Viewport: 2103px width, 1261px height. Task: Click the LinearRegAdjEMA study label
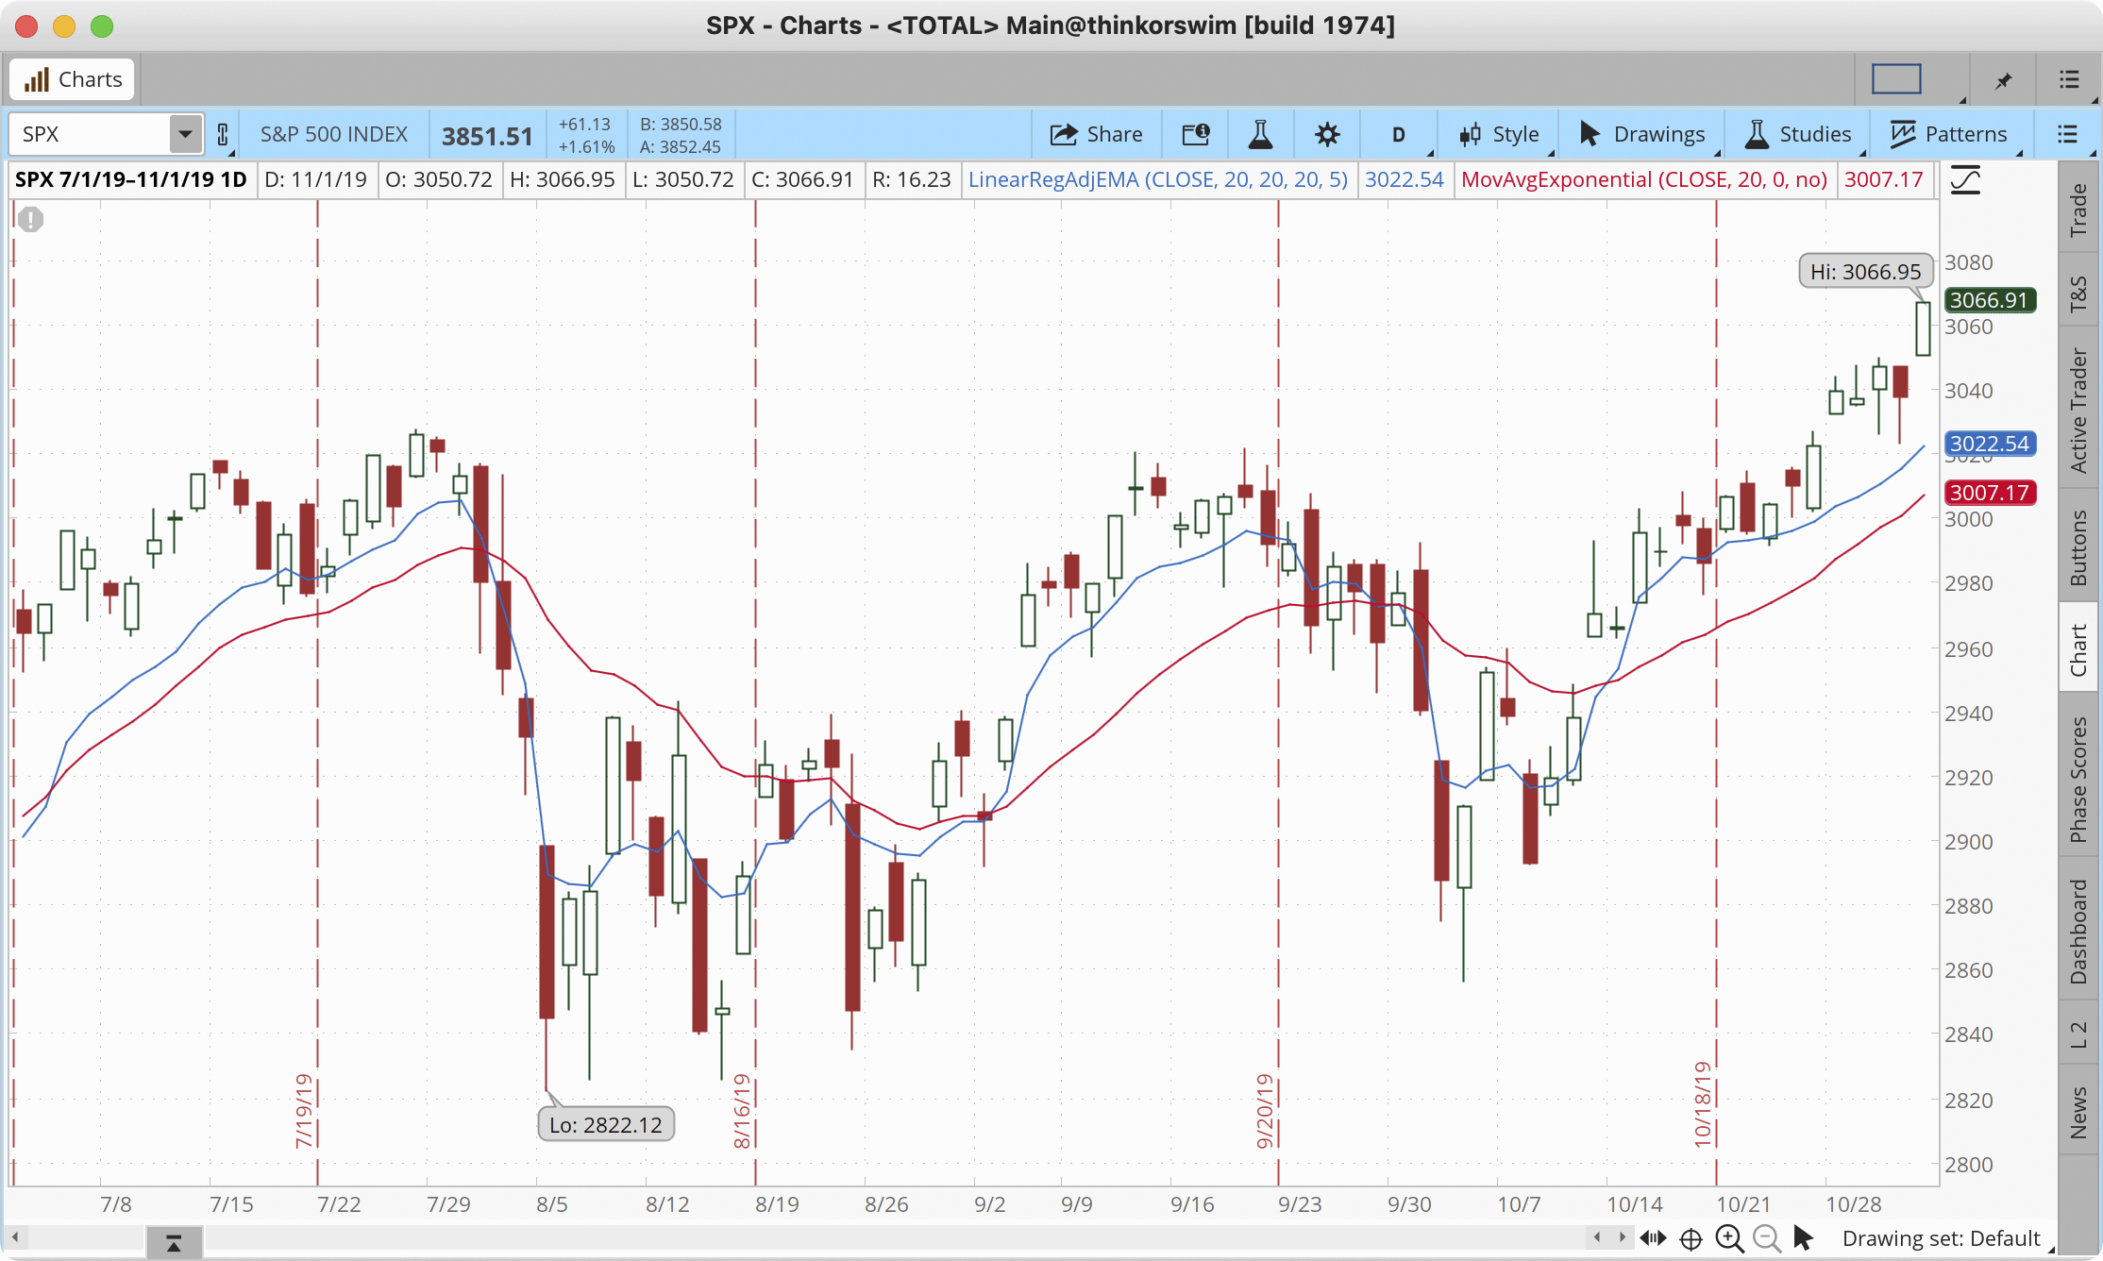[1158, 179]
